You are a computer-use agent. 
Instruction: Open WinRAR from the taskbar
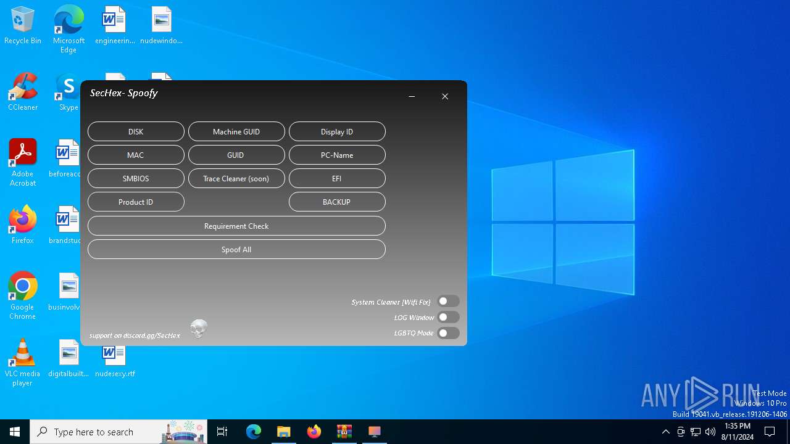[344, 432]
